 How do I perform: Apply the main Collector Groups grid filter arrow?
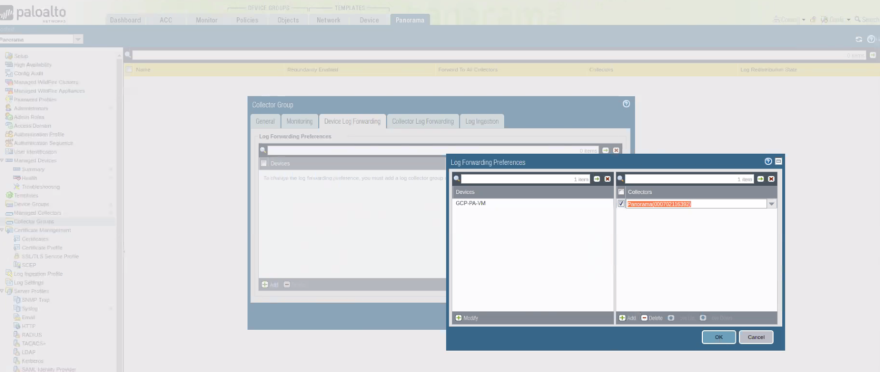point(872,55)
